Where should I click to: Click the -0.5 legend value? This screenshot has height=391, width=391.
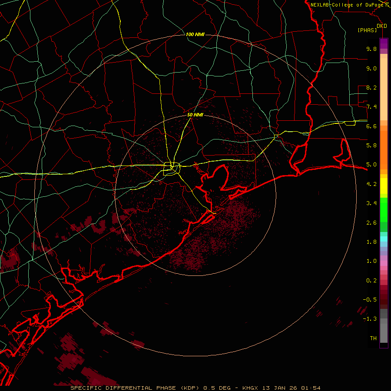pyautogui.click(x=370, y=300)
